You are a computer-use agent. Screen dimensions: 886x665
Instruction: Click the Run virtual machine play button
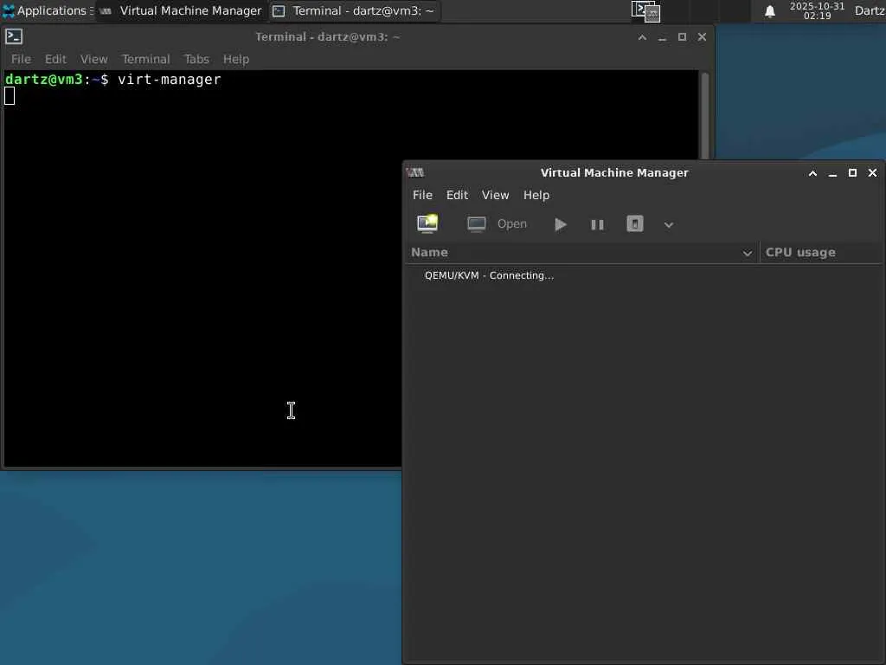click(x=560, y=224)
